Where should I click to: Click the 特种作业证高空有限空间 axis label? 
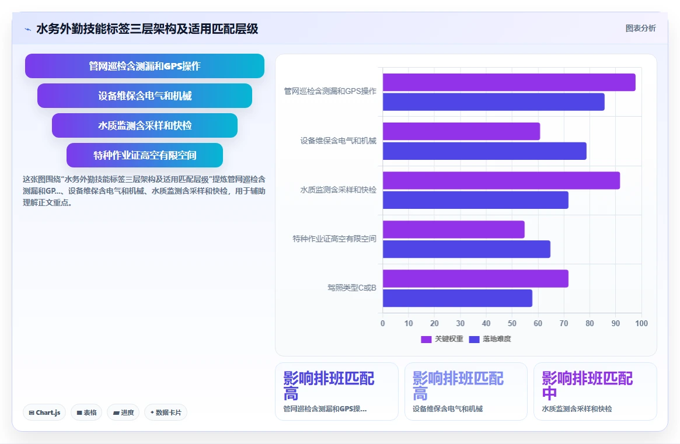(334, 239)
